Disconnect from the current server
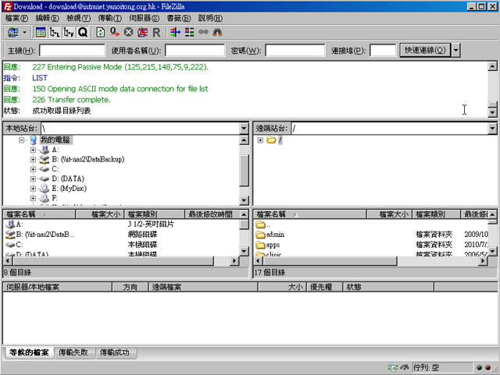The height and width of the screenshot is (375, 500). click(x=142, y=32)
